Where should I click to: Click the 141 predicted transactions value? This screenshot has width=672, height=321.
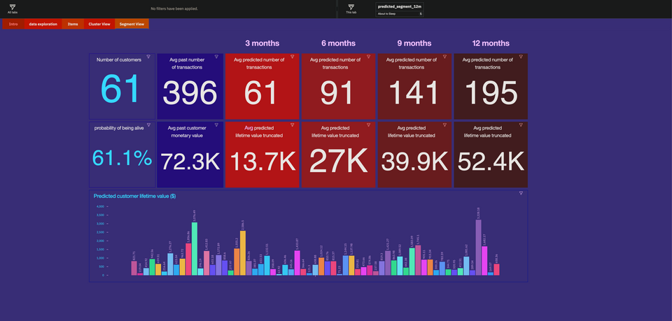[x=414, y=93]
